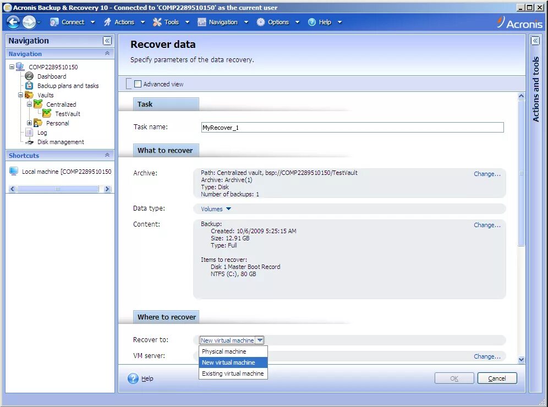548x407 pixels.
Task: Select Physical machine from the dropdown list
Action: coord(233,351)
